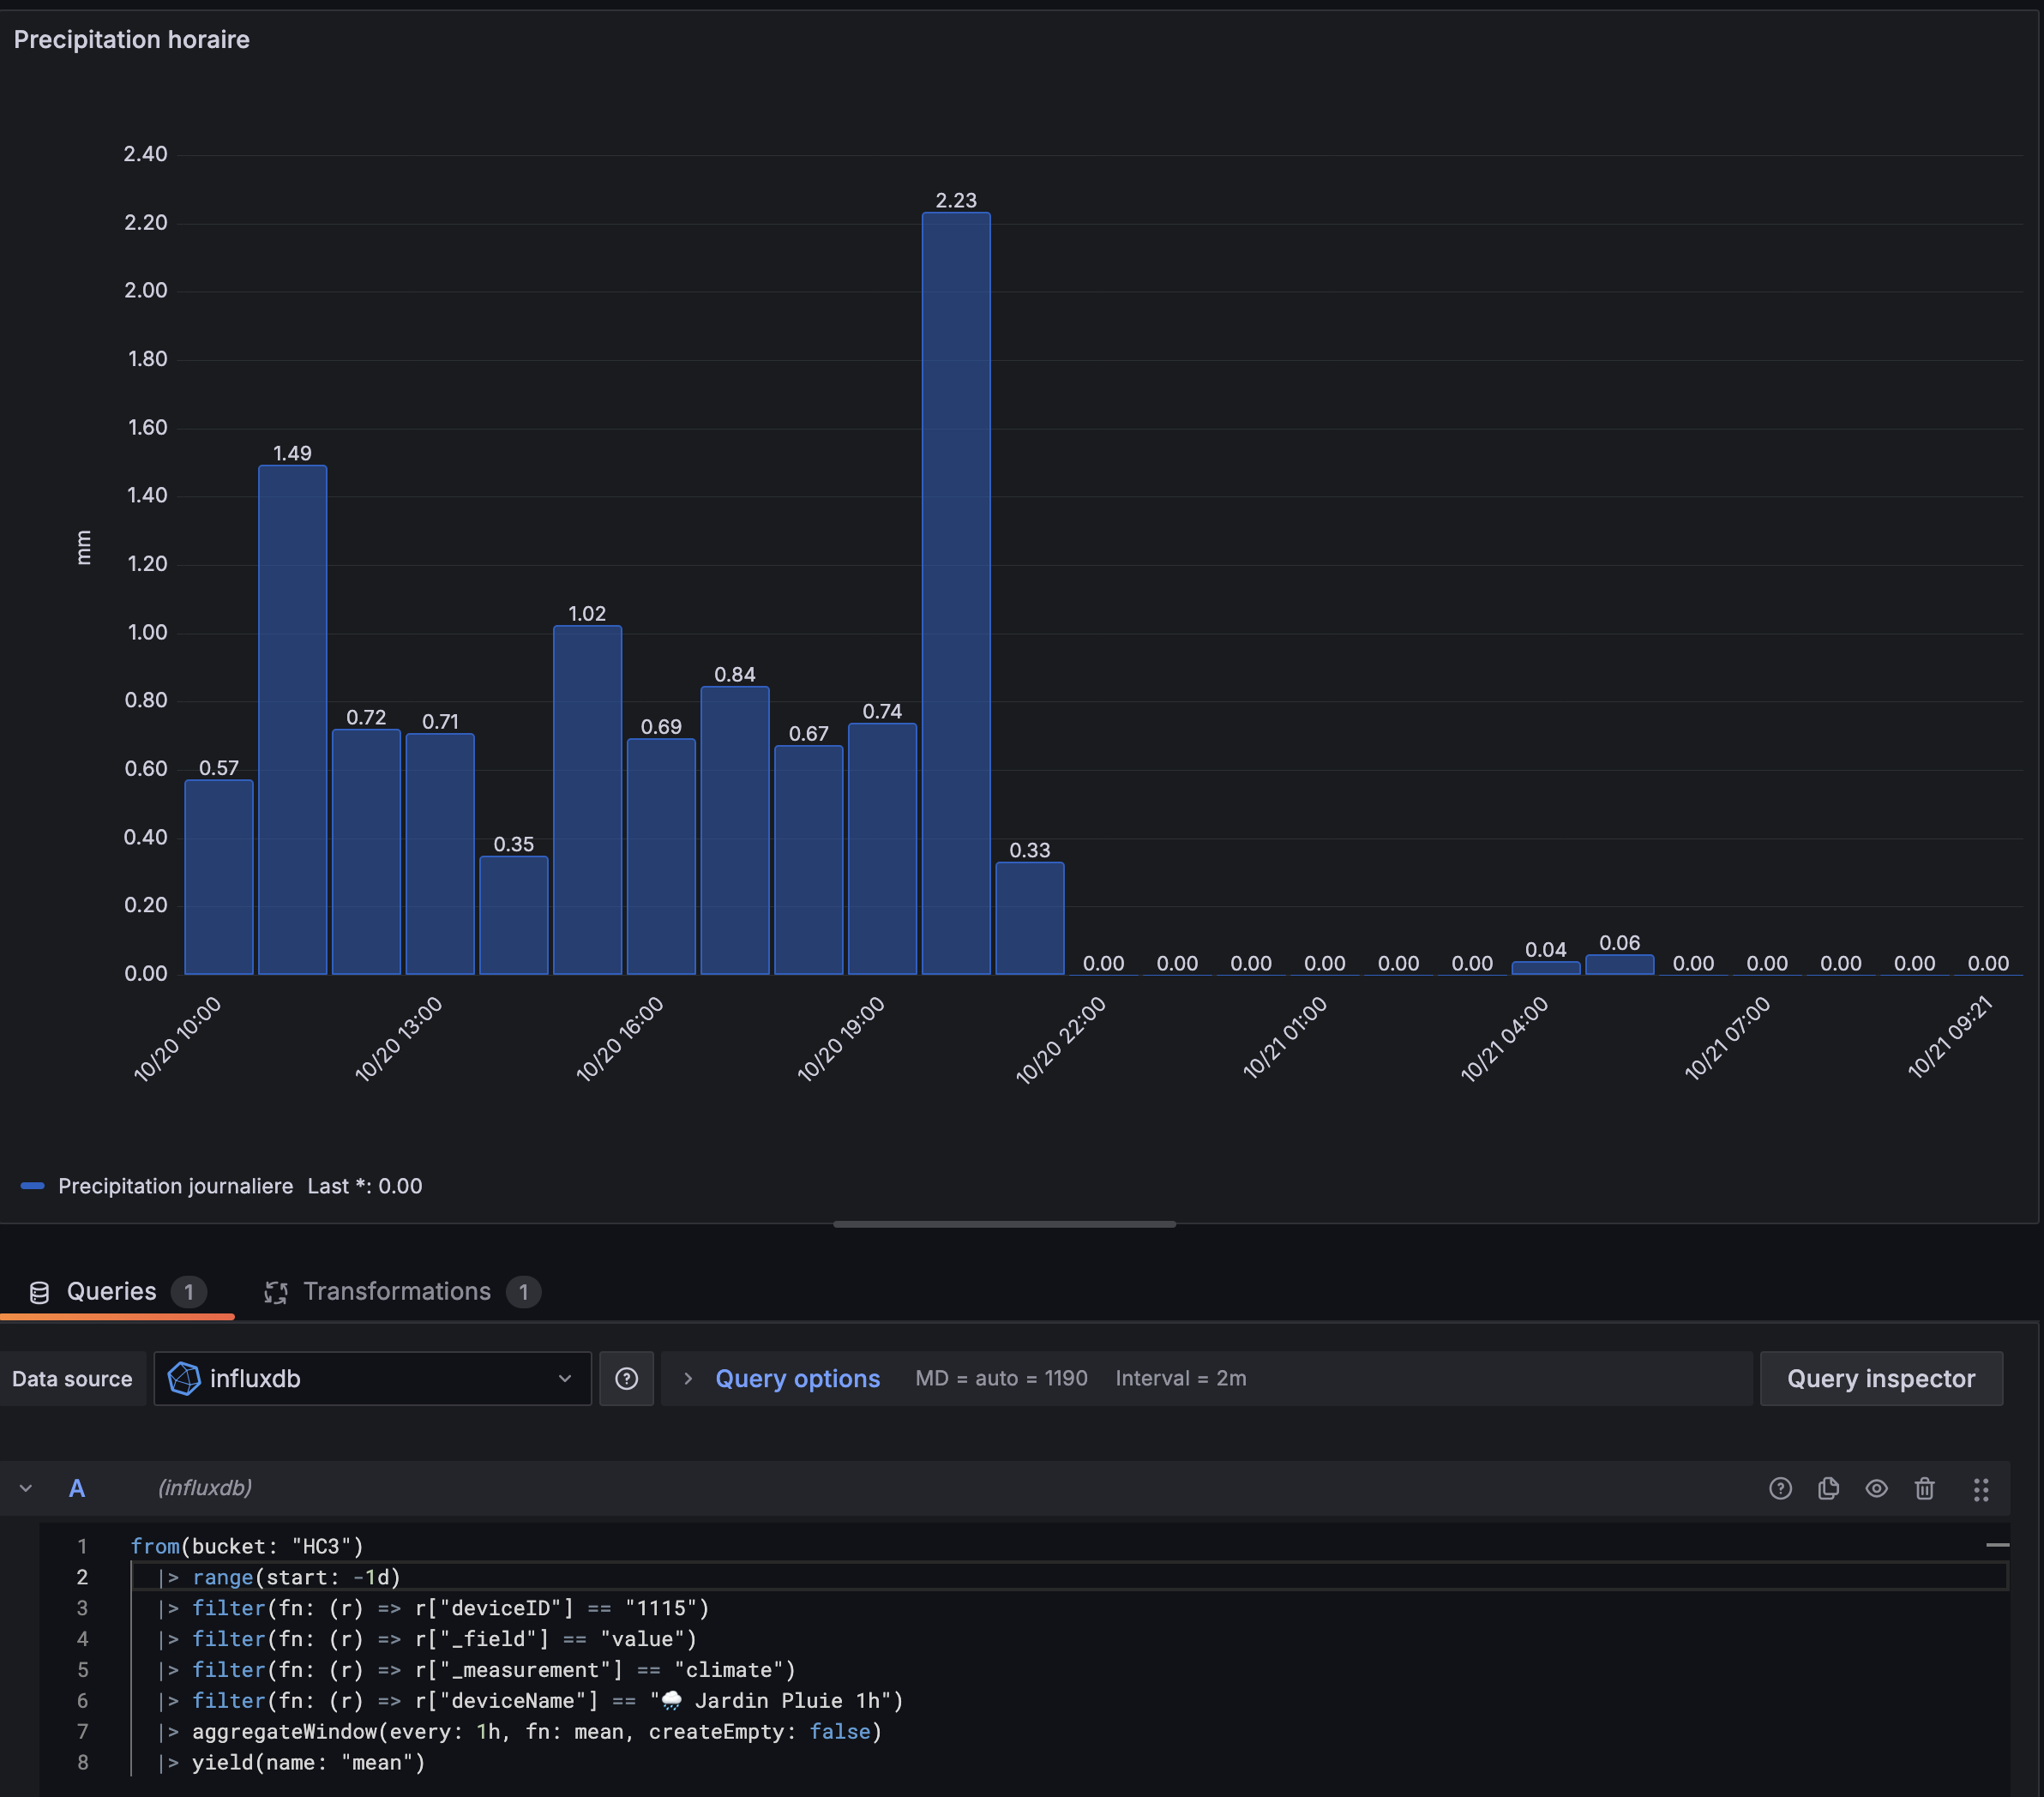The width and height of the screenshot is (2044, 1797).
Task: Switch to the Transformations tab
Action: coord(397,1291)
